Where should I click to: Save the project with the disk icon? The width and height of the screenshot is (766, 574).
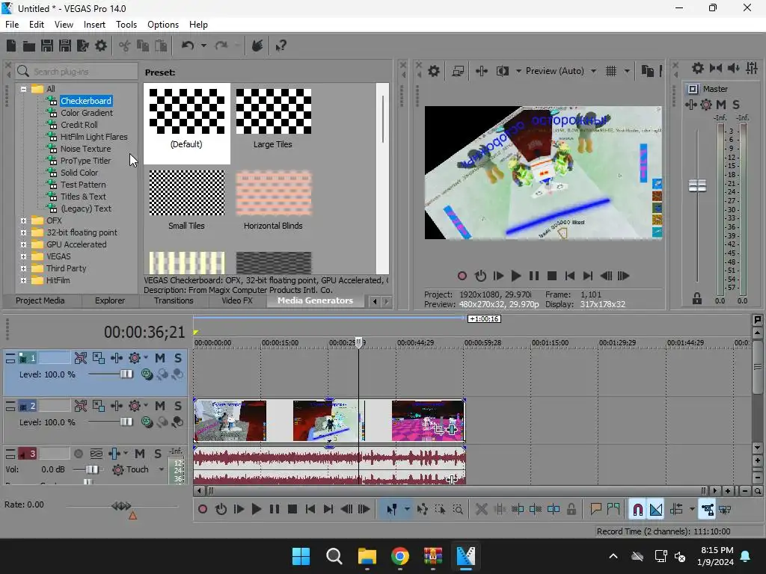click(47, 46)
